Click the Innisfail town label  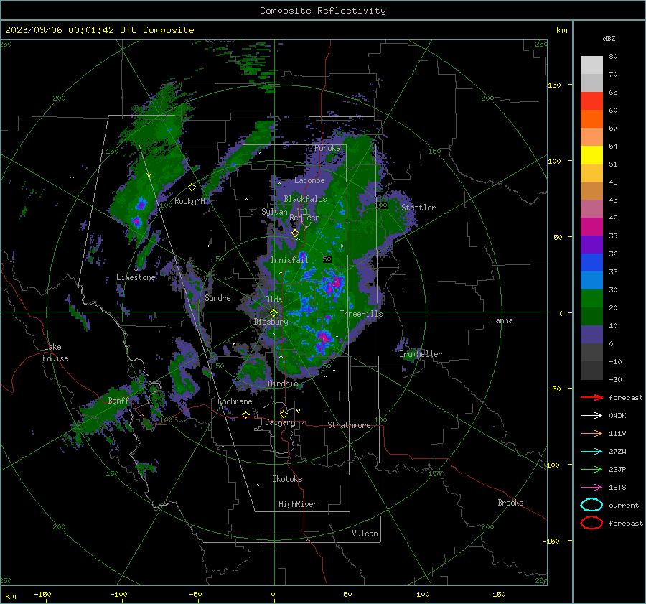pyautogui.click(x=289, y=260)
